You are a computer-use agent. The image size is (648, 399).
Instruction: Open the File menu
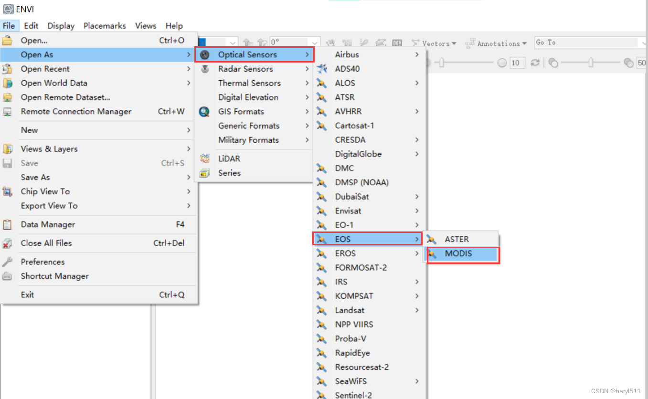(x=9, y=26)
